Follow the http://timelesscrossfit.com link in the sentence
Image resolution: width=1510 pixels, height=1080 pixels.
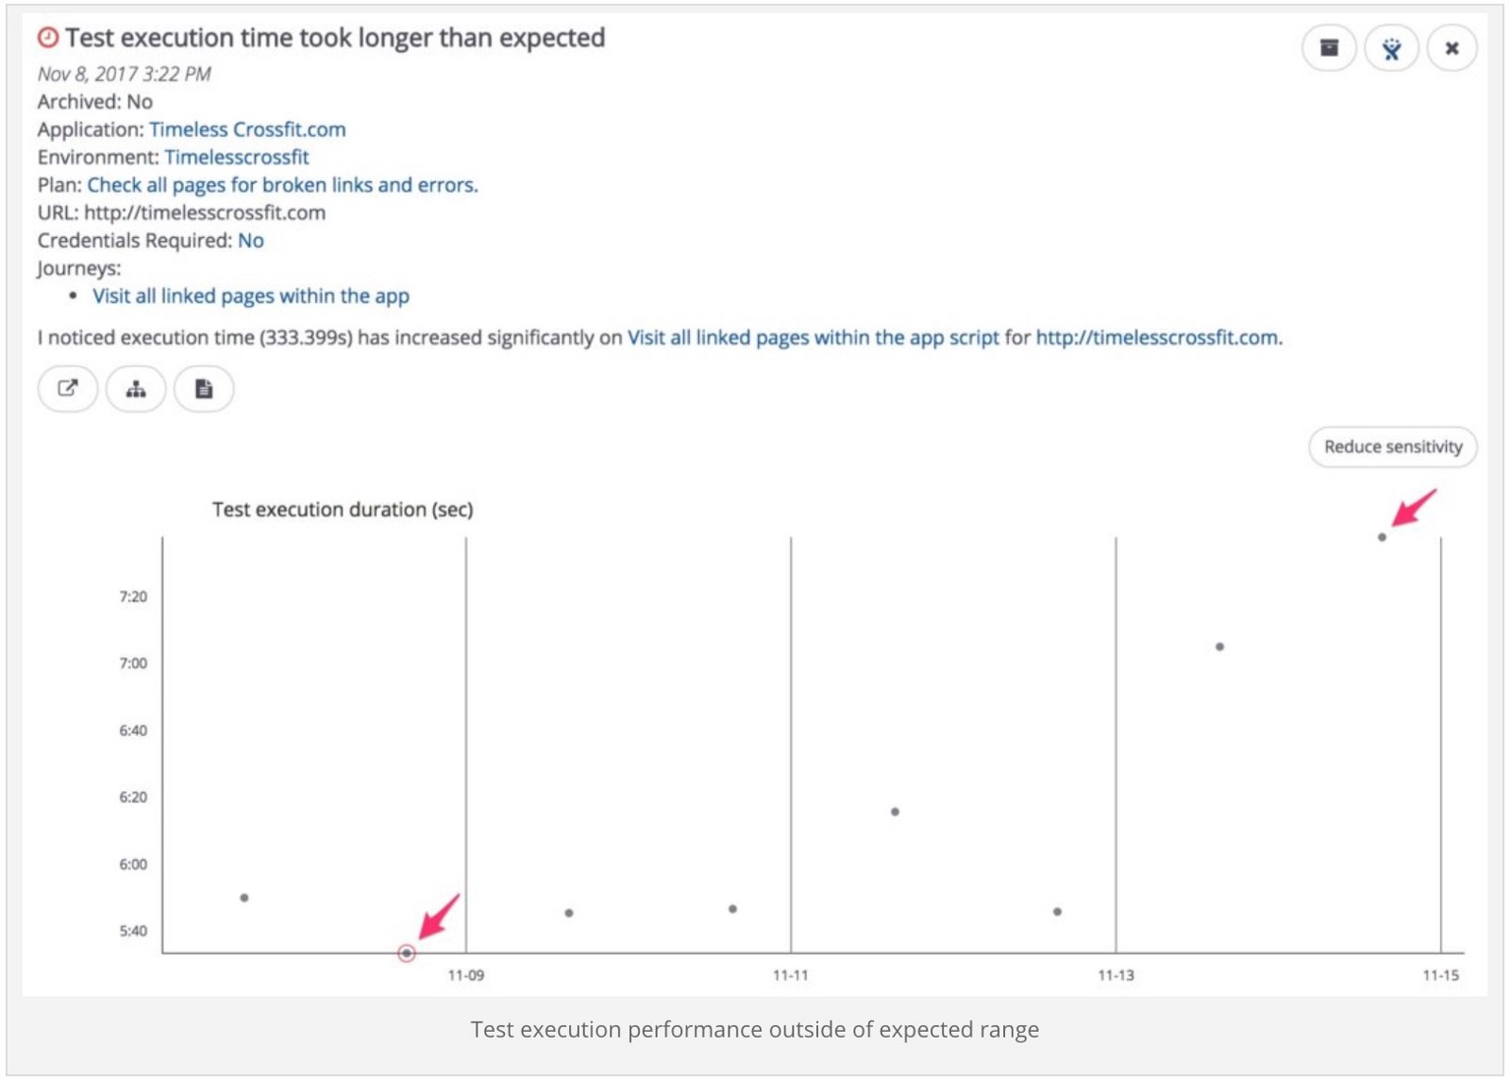[1157, 338]
